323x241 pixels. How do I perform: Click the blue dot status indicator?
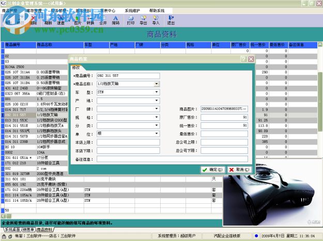[x=256, y=236]
